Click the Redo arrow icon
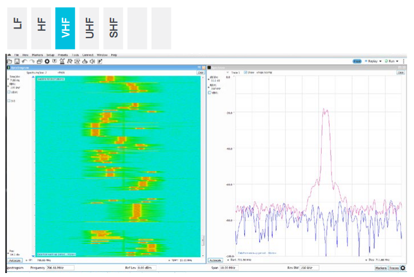414x277 pixels. pos(32,61)
